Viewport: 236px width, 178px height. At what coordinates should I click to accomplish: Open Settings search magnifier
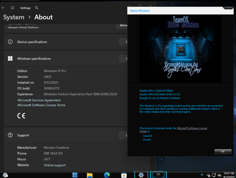click(36, 8)
